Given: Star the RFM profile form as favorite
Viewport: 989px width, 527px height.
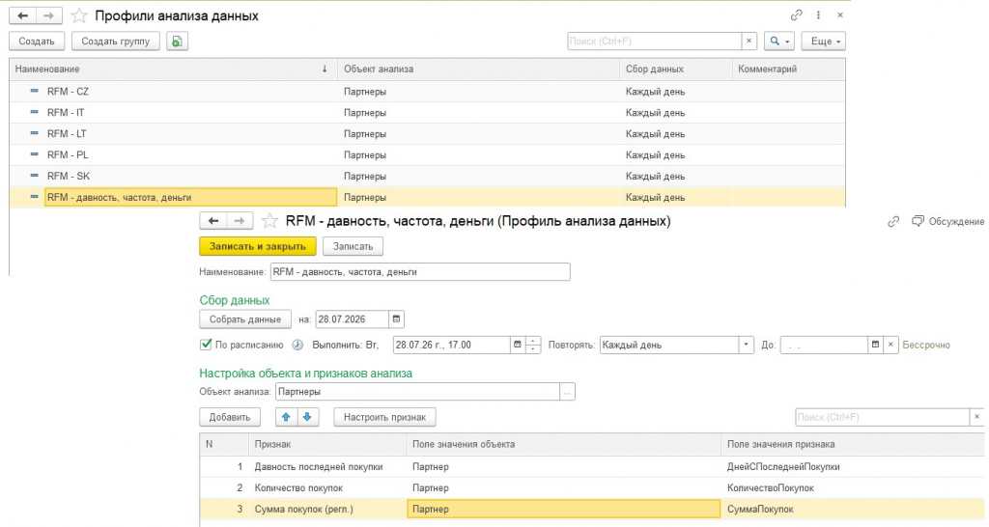Looking at the screenshot, I should point(269,221).
